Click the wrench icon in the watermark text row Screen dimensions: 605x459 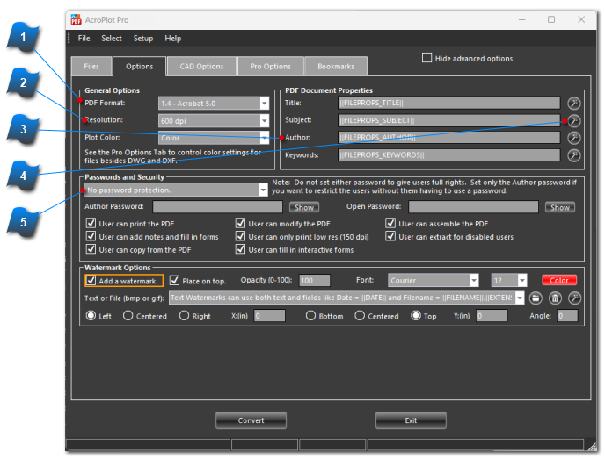click(573, 298)
